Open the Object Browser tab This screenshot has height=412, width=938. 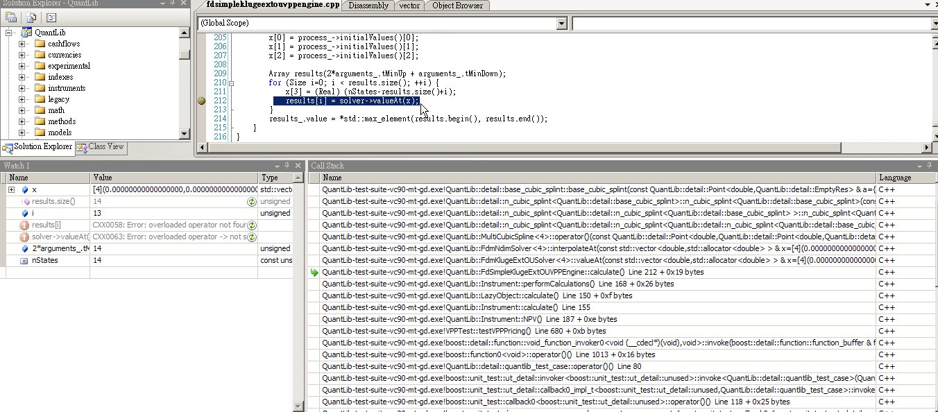pos(457,6)
